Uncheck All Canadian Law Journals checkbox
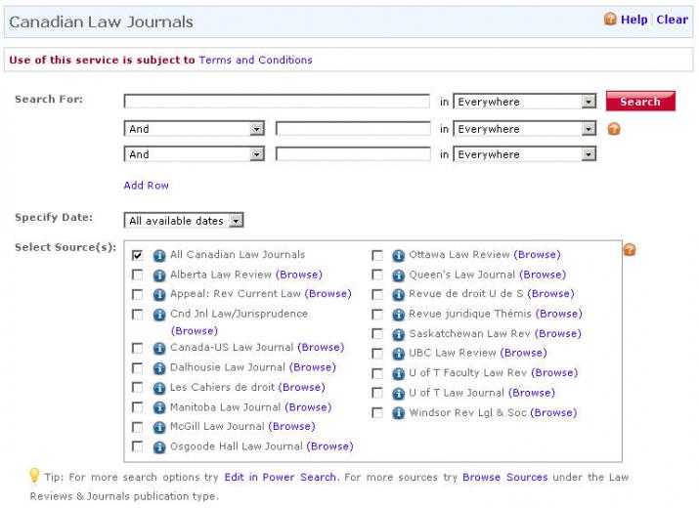This screenshot has width=699, height=508. 137,255
